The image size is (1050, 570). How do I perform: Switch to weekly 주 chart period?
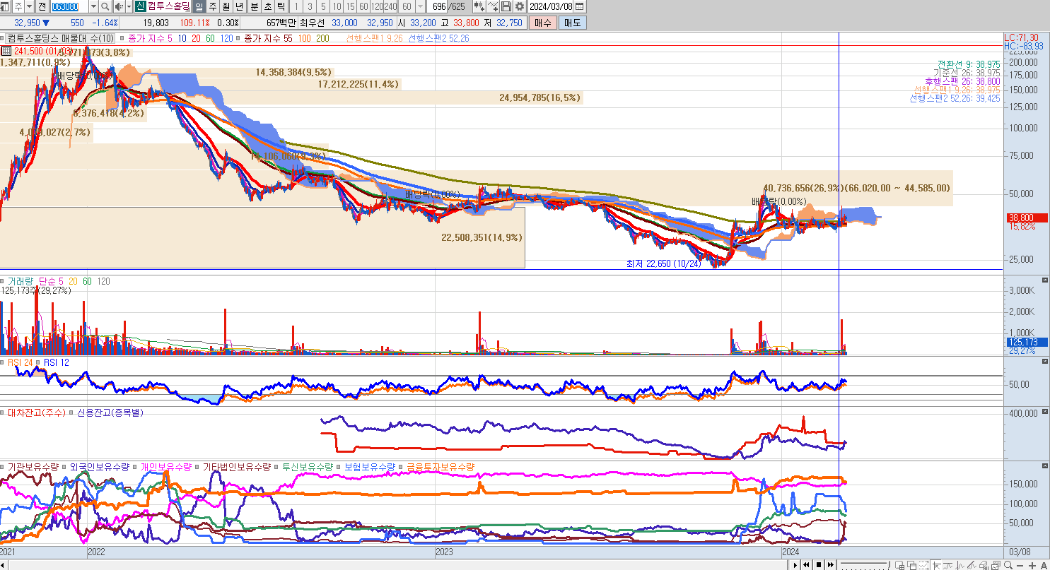click(213, 6)
